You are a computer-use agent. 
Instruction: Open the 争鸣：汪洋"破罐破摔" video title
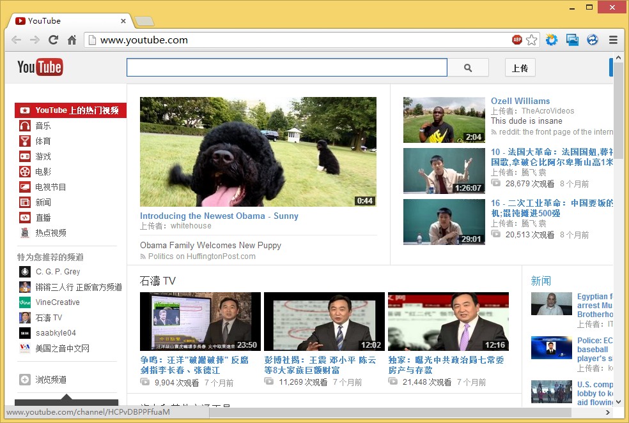194,365
